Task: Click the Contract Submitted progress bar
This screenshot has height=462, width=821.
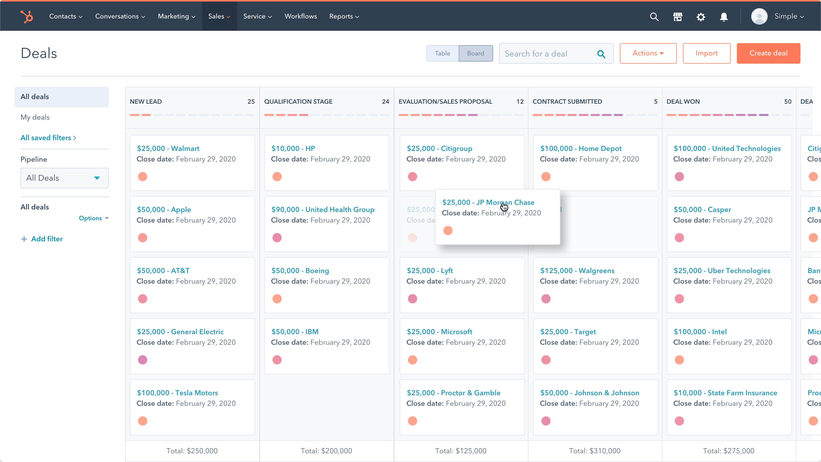Action: click(x=595, y=115)
